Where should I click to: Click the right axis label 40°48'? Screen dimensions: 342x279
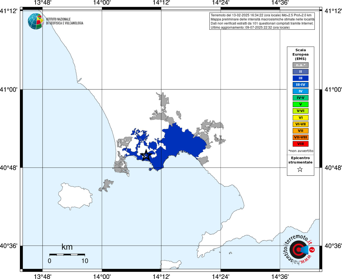pyautogui.click(x=333, y=168)
